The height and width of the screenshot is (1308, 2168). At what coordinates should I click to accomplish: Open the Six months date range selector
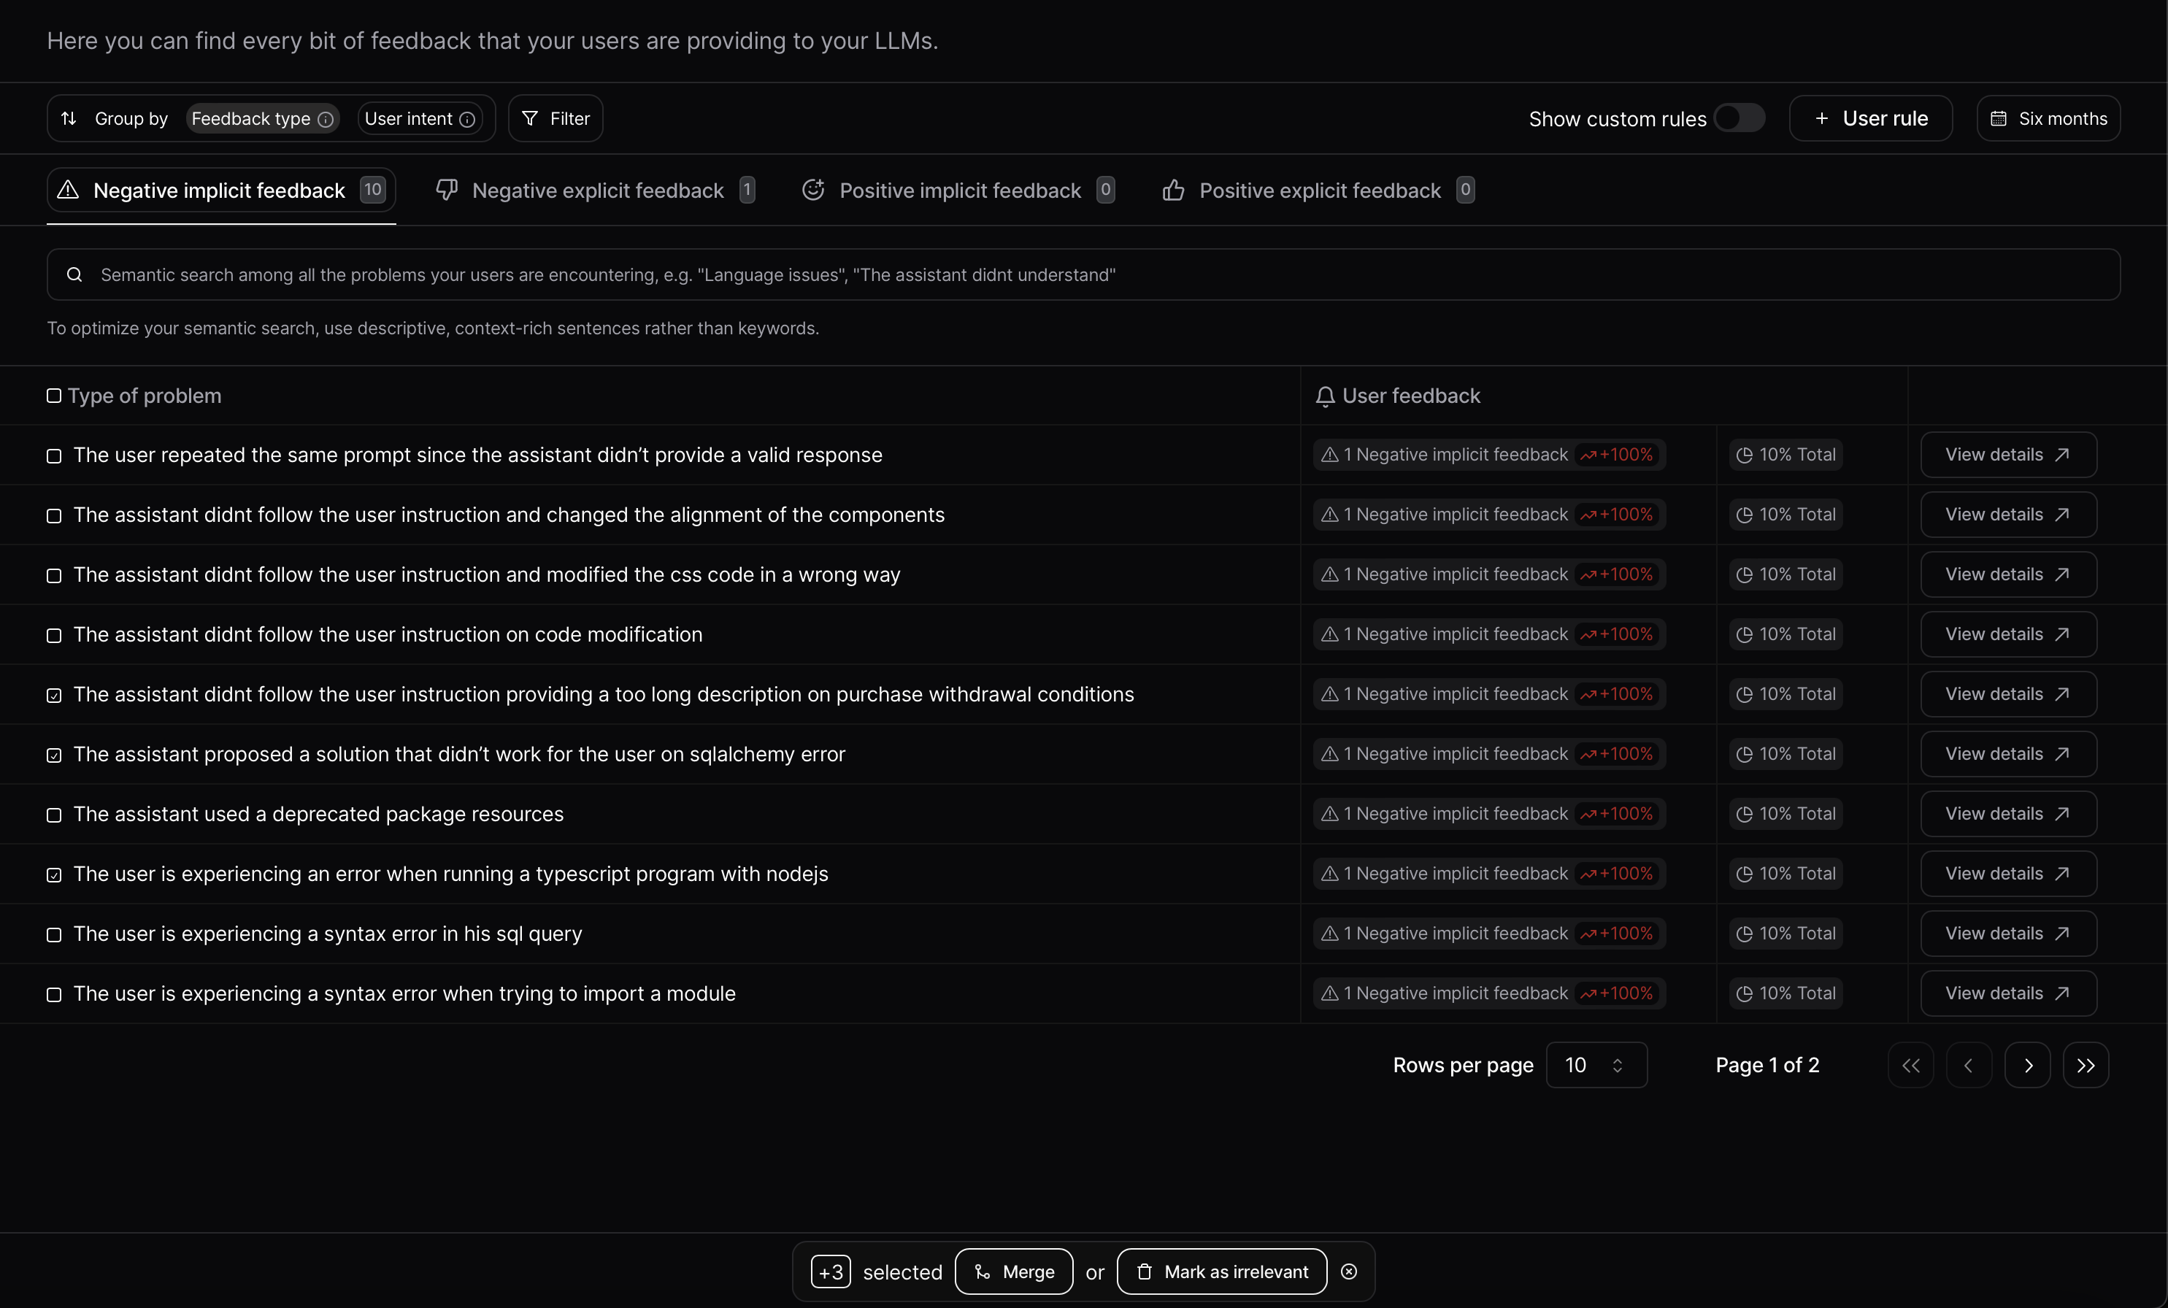tap(2048, 119)
